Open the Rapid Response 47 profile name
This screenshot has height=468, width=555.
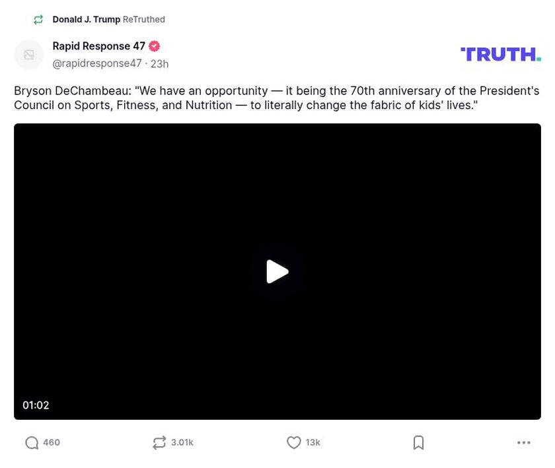pyautogui.click(x=99, y=46)
